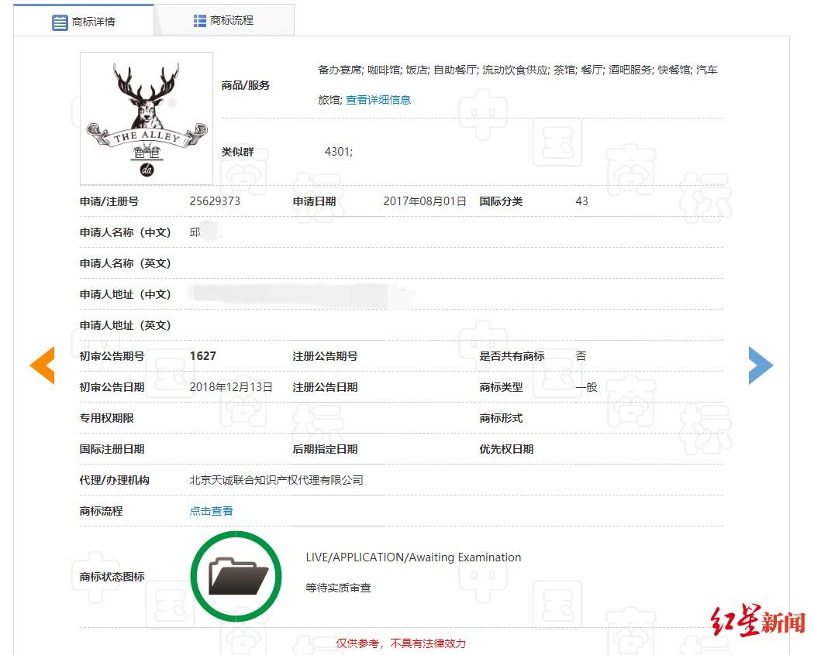Click the application date 2017年08月01日
The image size is (814, 655).
(425, 201)
